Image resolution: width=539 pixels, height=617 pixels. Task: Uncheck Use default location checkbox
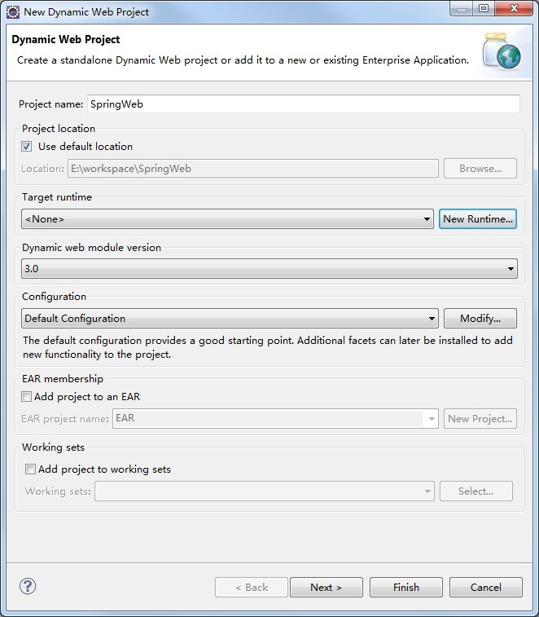[x=27, y=147]
